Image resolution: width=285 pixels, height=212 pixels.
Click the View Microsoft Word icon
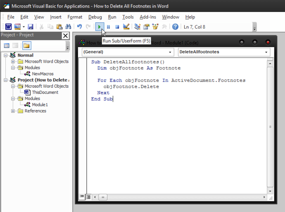tap(8, 27)
